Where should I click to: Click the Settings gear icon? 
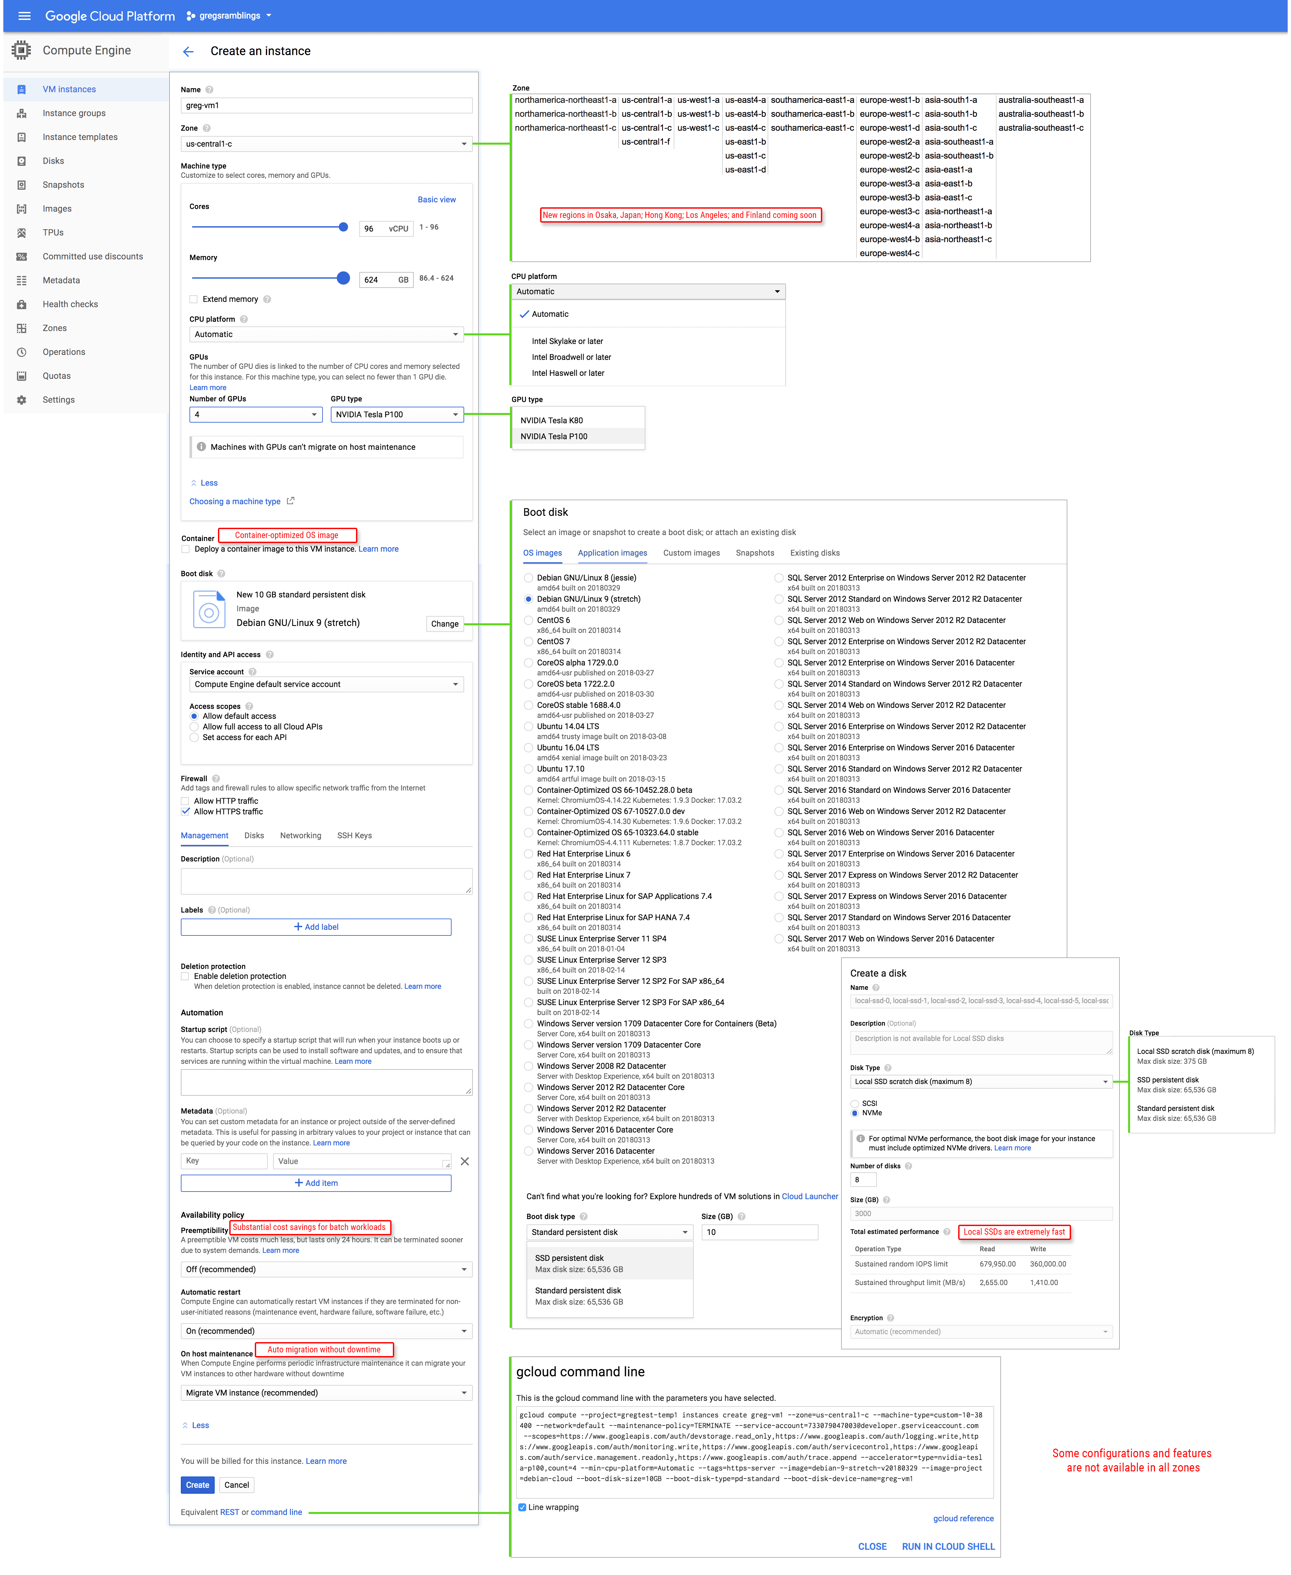pyautogui.click(x=22, y=400)
